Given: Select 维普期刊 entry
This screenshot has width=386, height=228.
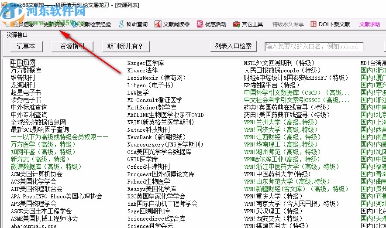Looking at the screenshot, I should (x=23, y=78).
